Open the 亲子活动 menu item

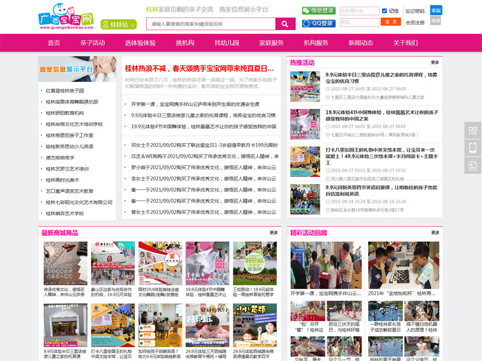93,43
